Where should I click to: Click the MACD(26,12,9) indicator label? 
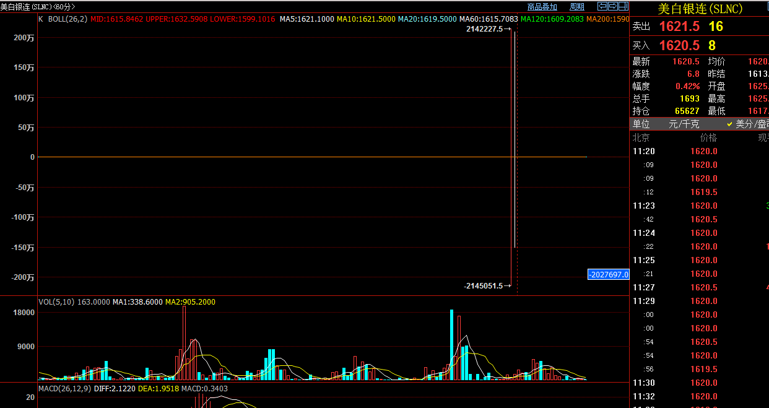pyautogui.click(x=64, y=388)
